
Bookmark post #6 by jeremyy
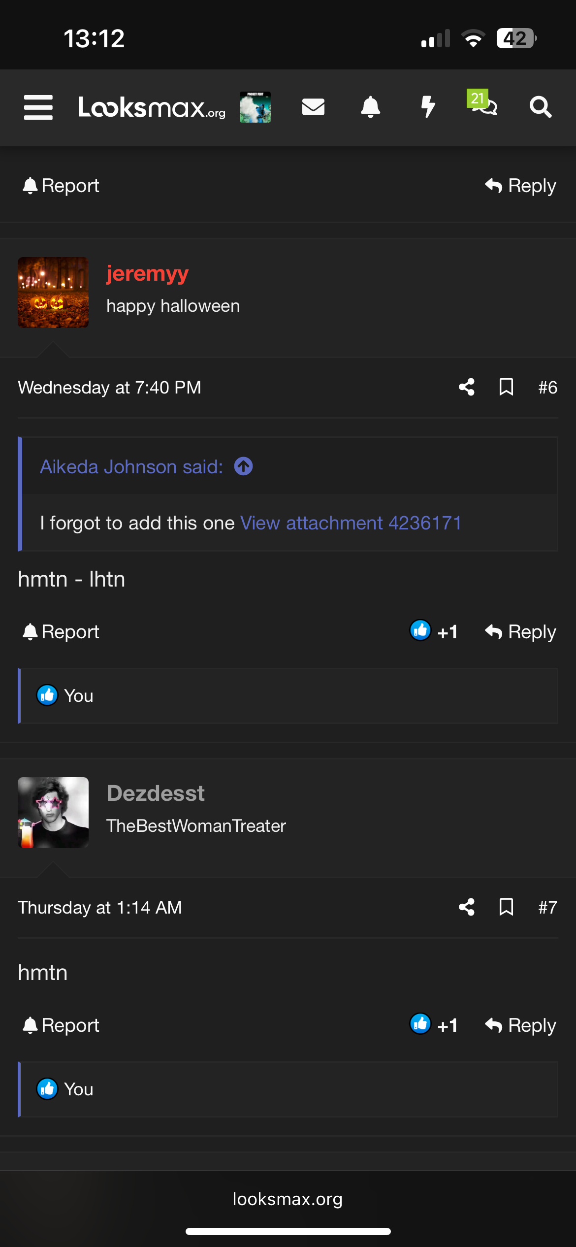click(506, 387)
